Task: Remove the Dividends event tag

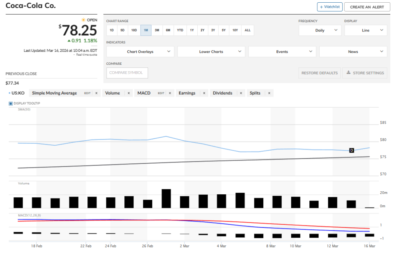Action: pyautogui.click(x=241, y=93)
